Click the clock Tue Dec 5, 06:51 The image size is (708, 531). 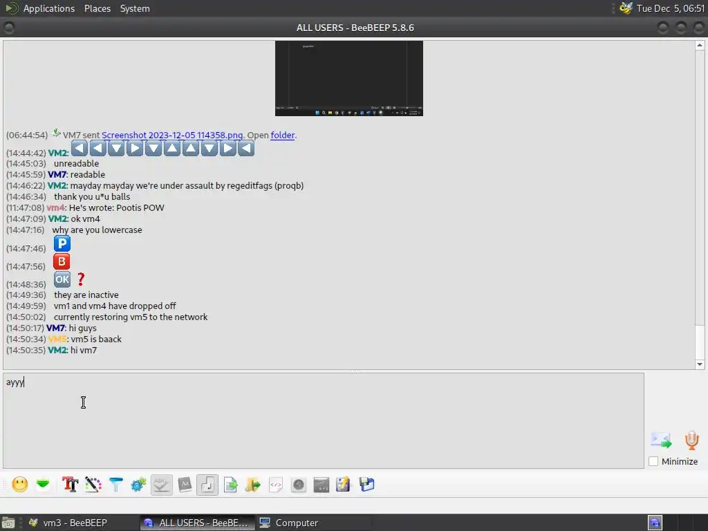point(671,8)
